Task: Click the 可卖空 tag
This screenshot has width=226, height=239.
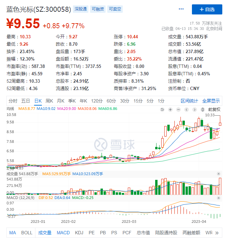Action: [115, 9]
